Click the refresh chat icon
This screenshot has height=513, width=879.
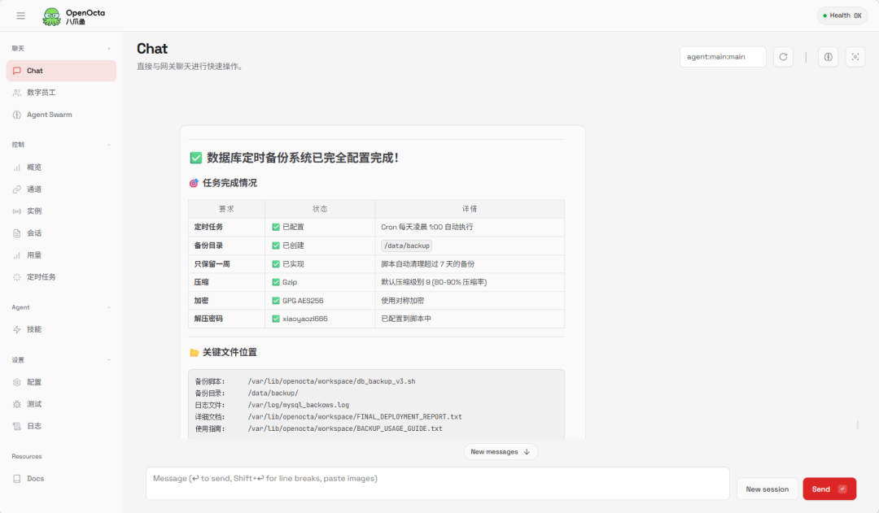(x=783, y=57)
